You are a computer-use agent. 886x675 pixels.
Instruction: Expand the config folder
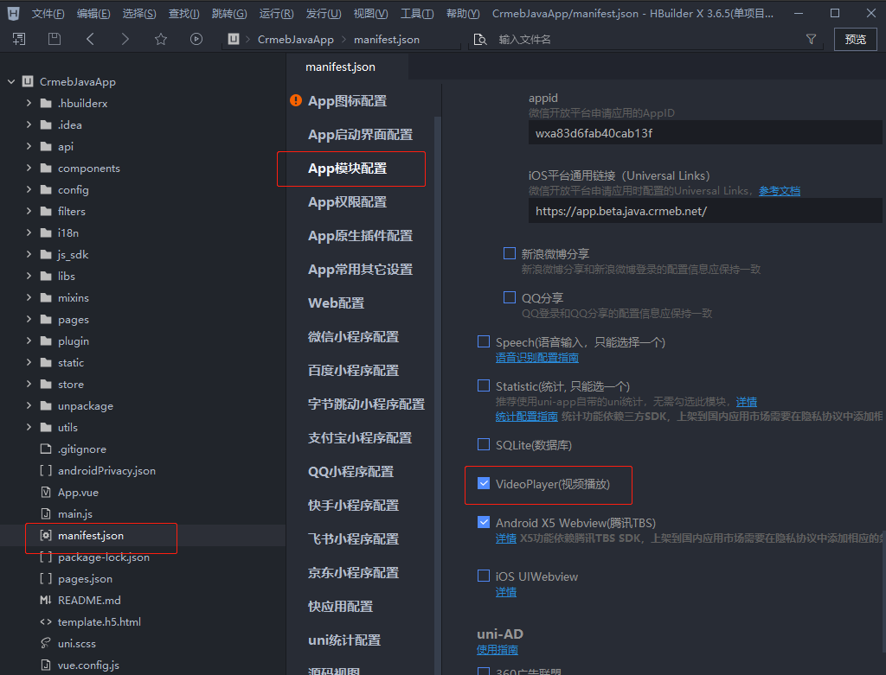point(29,189)
